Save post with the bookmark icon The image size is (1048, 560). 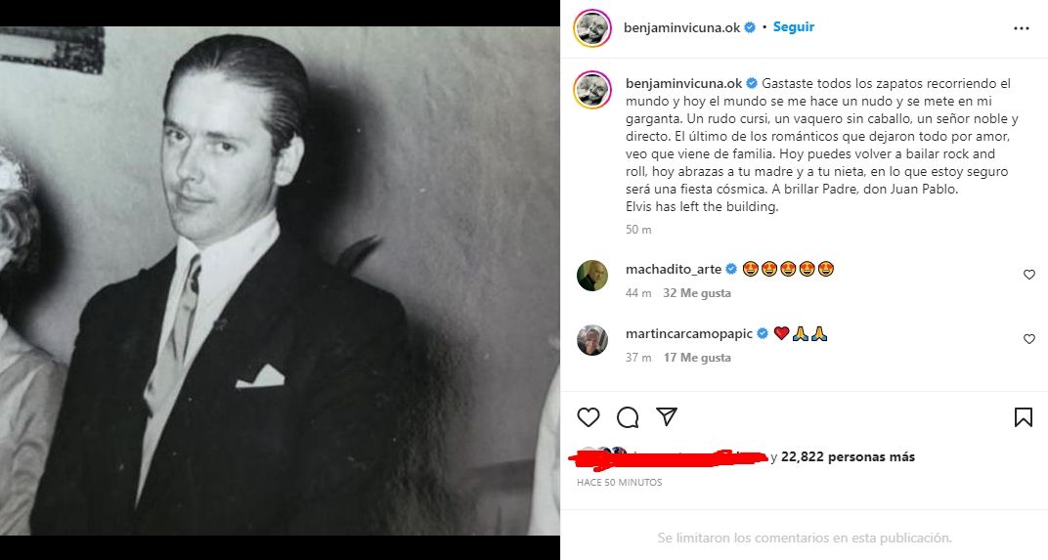[x=1023, y=417]
